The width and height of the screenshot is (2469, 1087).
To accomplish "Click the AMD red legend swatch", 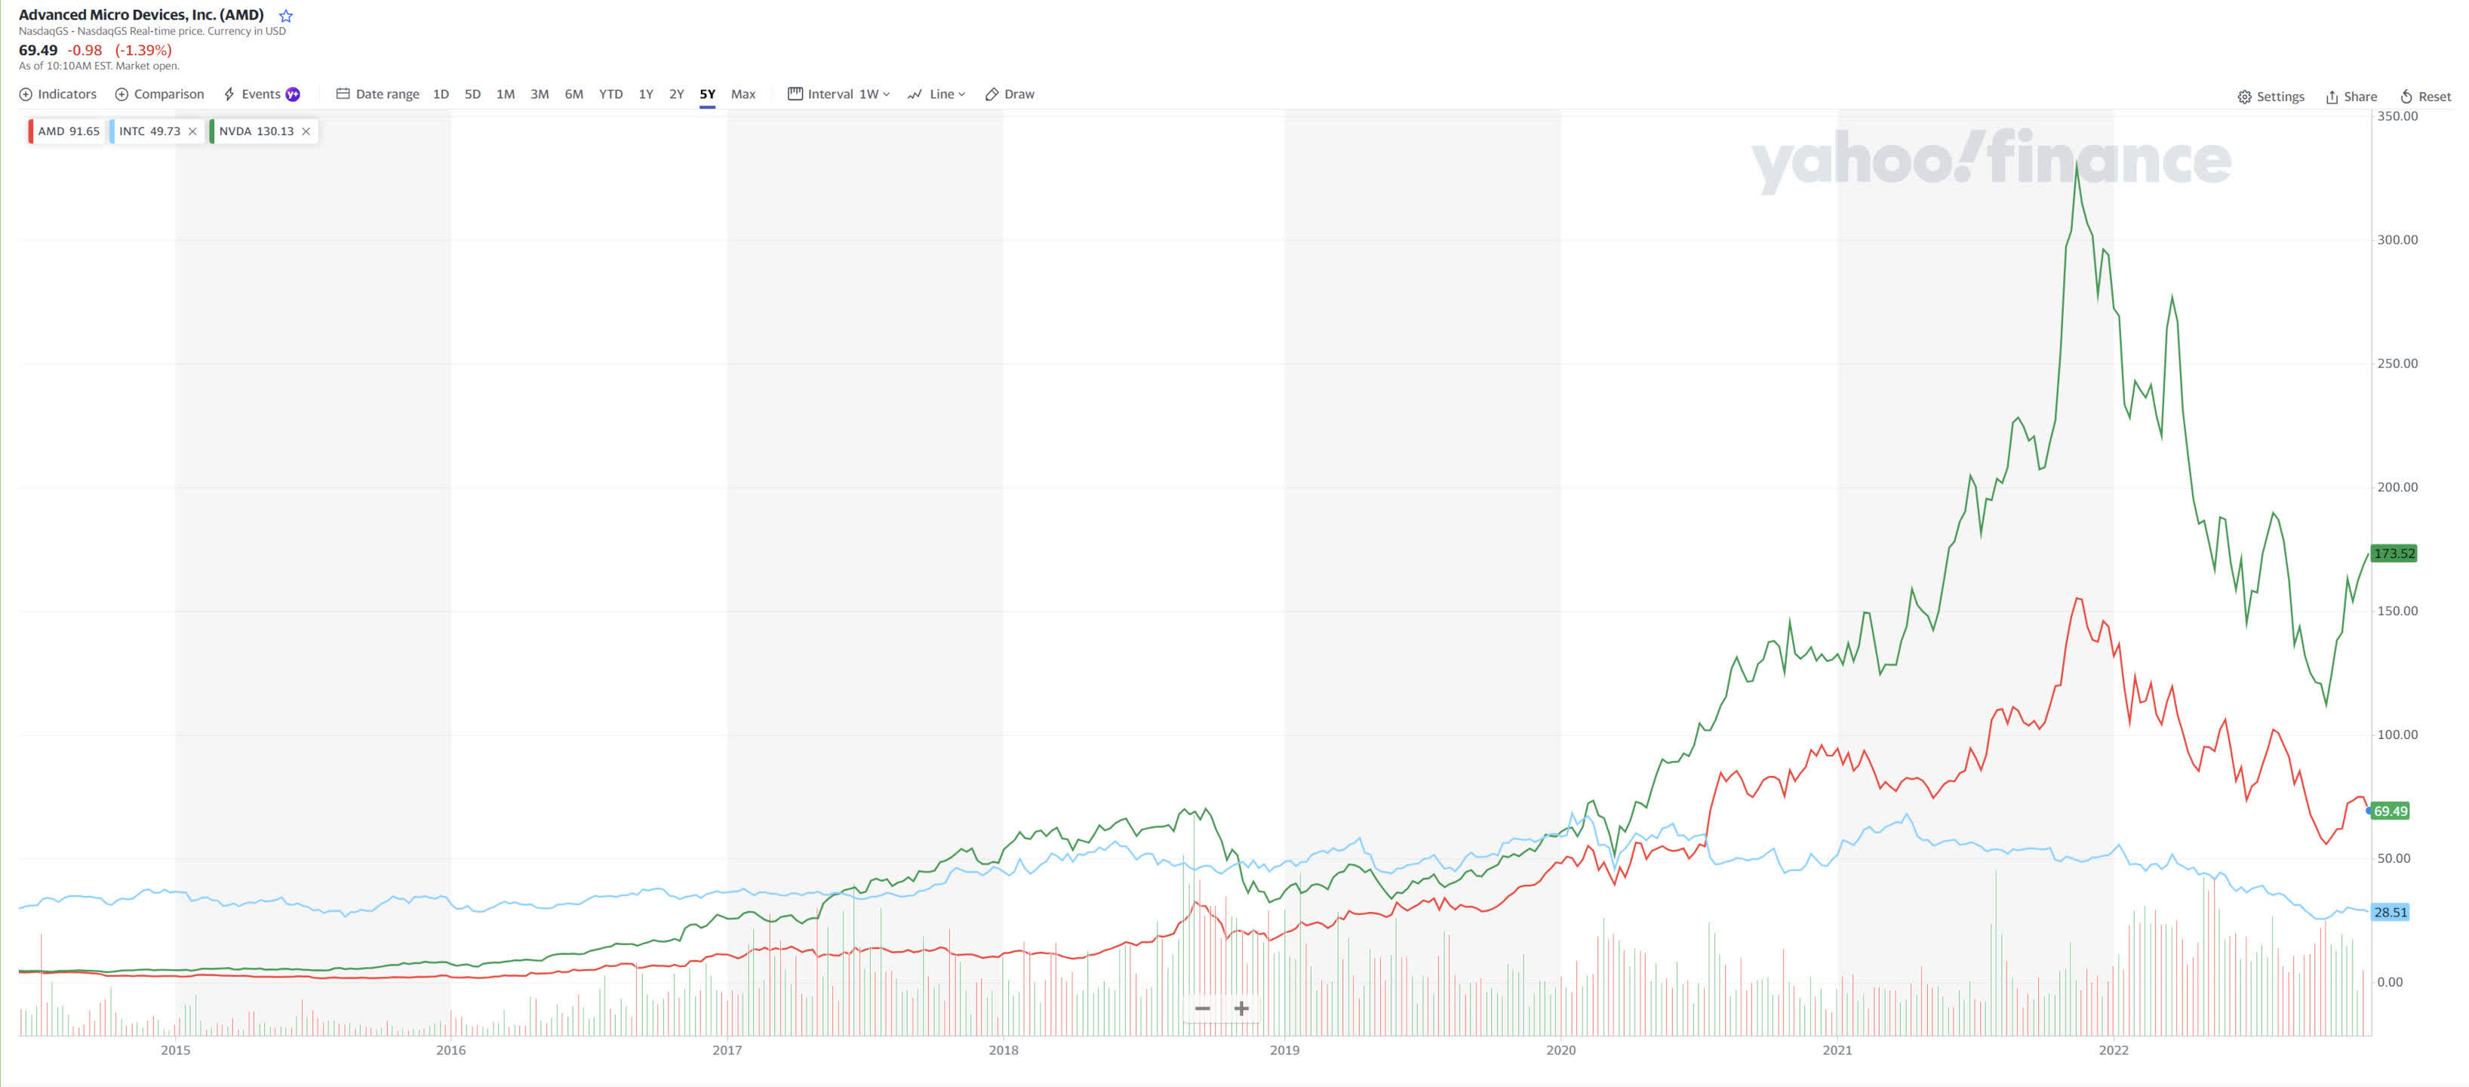I will [x=31, y=131].
